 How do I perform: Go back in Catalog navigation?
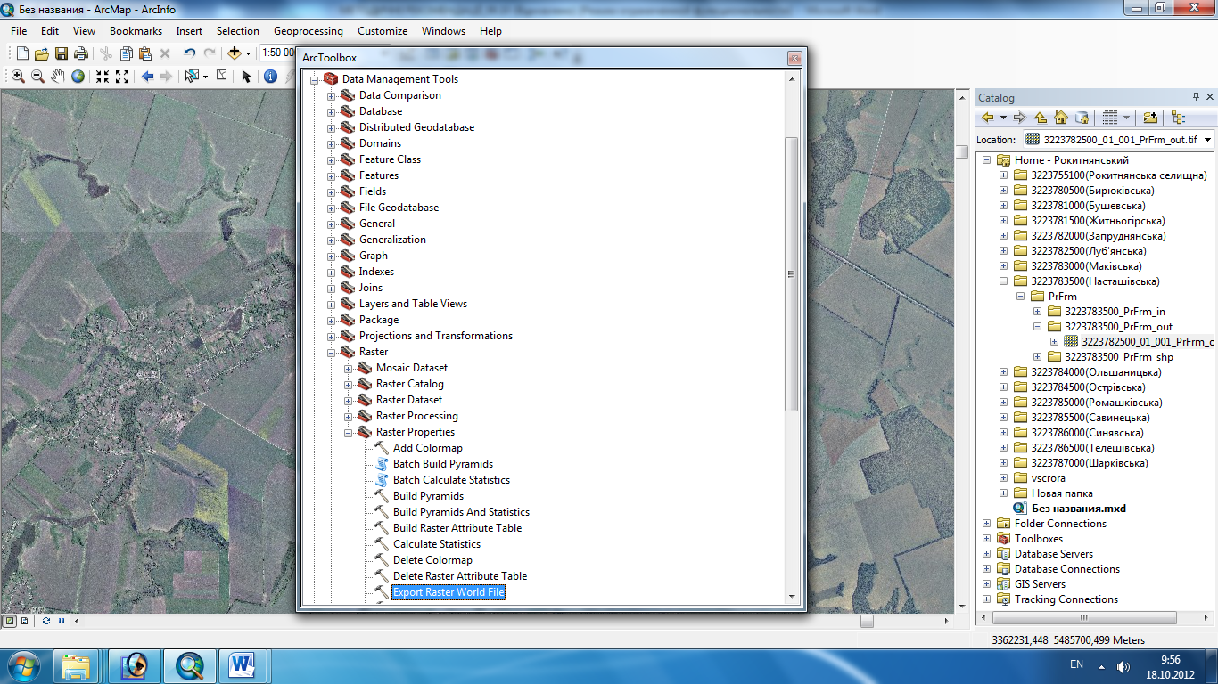tap(988, 118)
